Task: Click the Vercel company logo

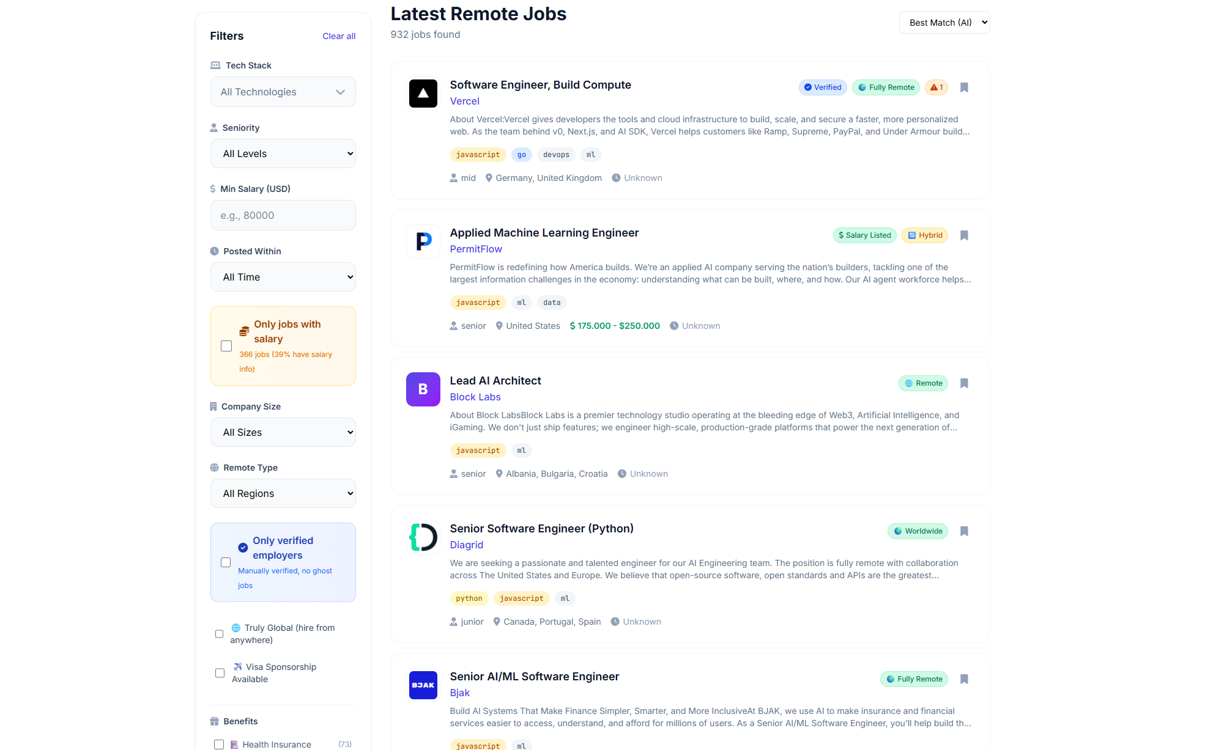Action: click(423, 94)
